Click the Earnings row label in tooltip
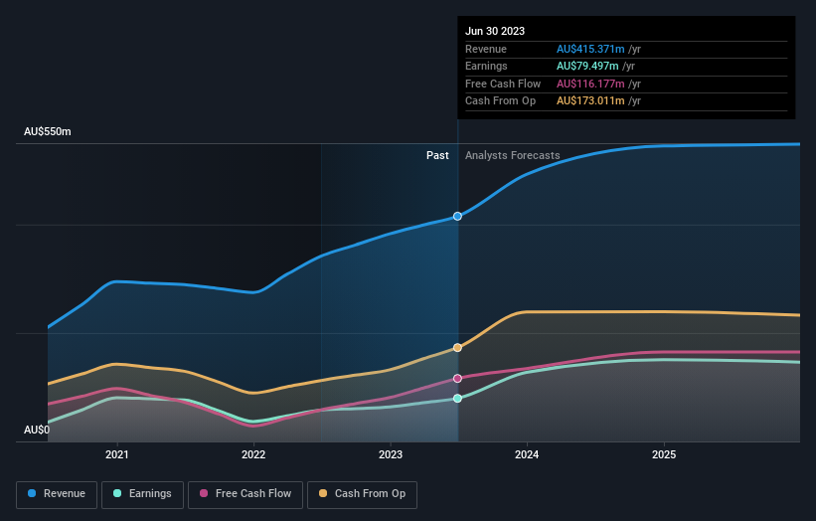Screen dimensions: 816x521 pos(486,66)
